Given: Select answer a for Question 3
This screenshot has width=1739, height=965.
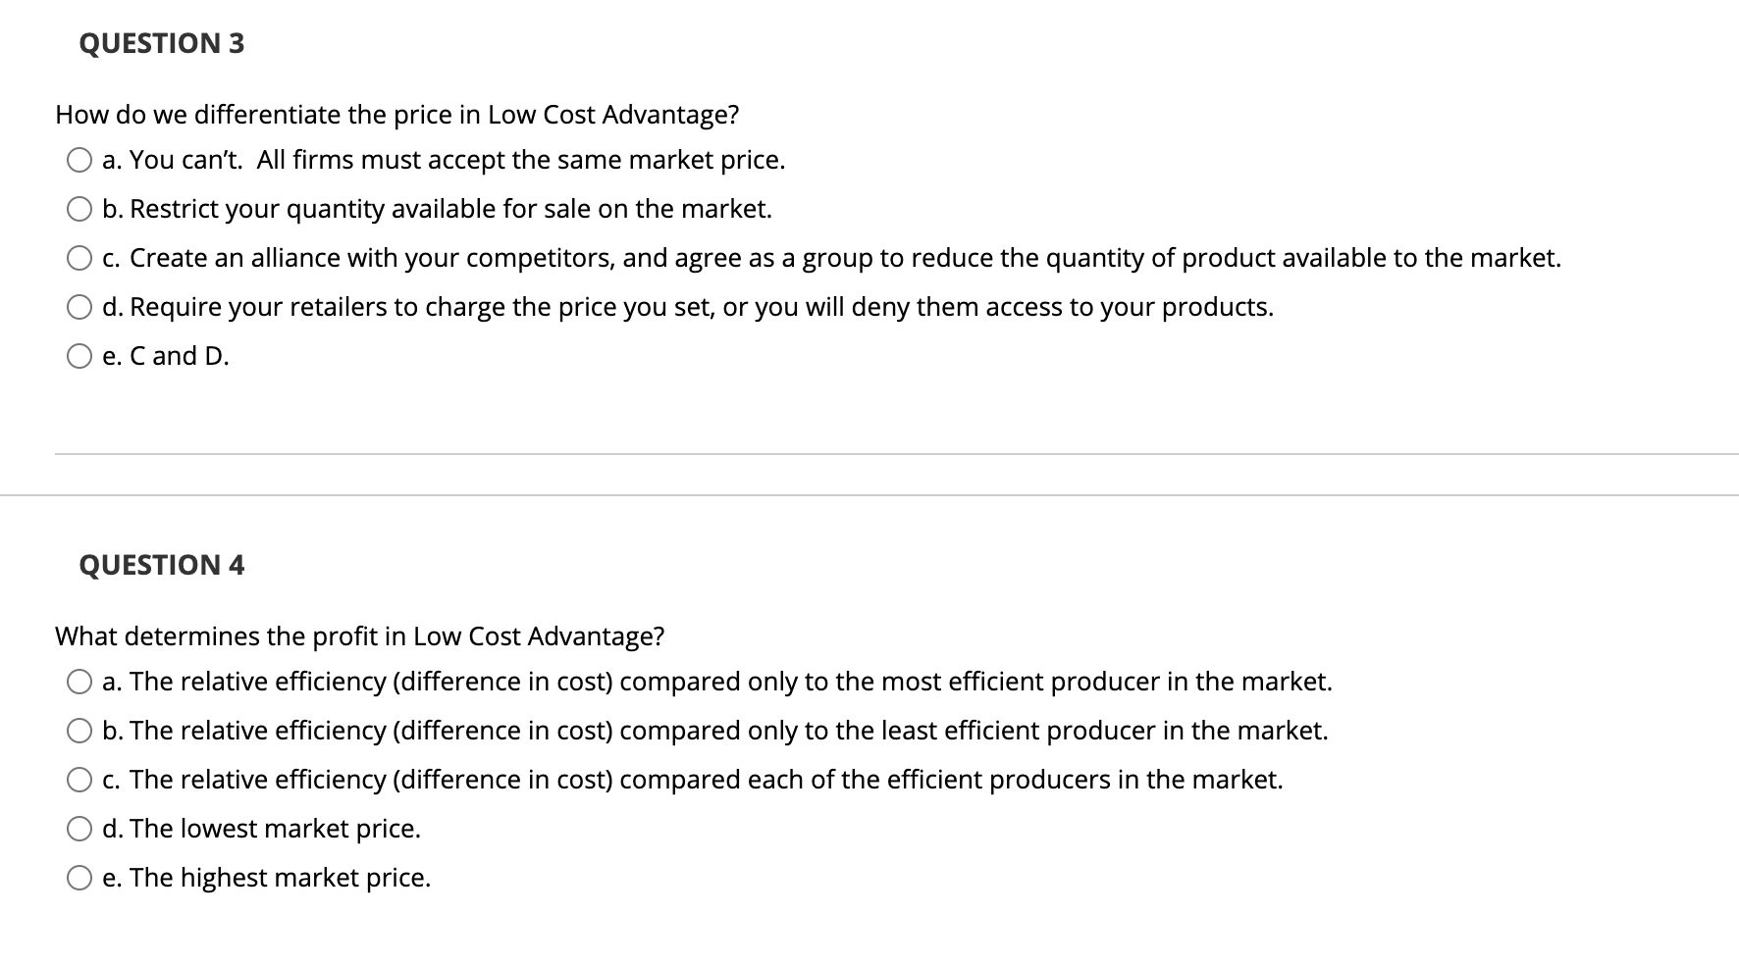Looking at the screenshot, I should 80,160.
